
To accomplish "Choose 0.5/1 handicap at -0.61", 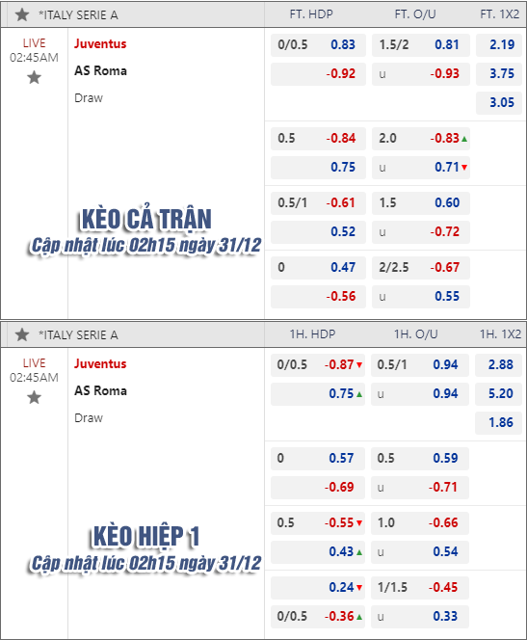I will pos(318,202).
